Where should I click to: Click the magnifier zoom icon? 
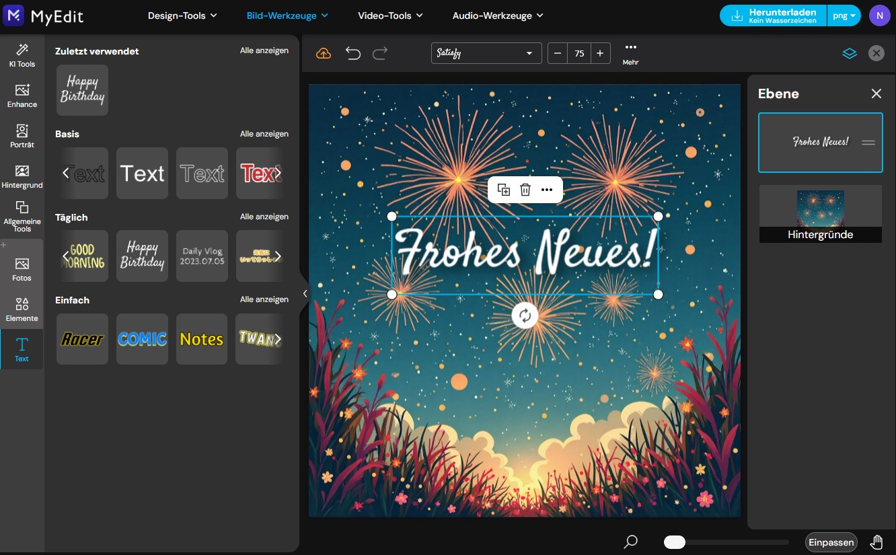[630, 542]
